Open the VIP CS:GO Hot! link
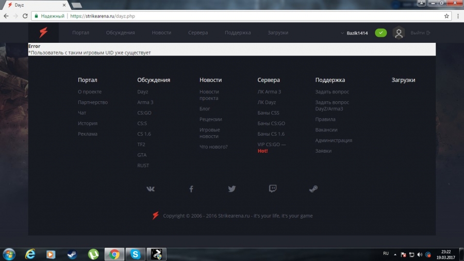This screenshot has height=261, width=464. [272, 148]
